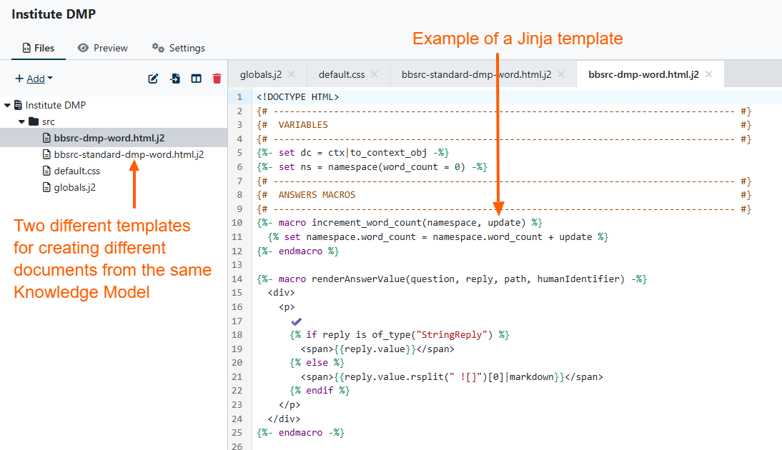Click the 'macro renderAnswerValue' code line
782x450 pixels.
pyautogui.click(x=452, y=279)
